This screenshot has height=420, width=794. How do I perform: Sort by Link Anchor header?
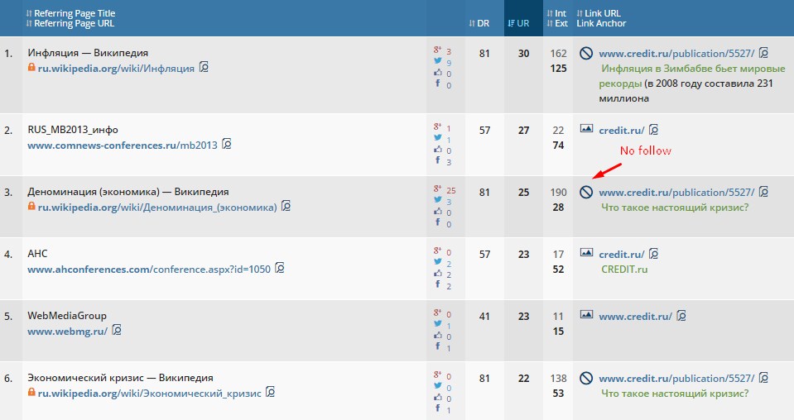601,23
